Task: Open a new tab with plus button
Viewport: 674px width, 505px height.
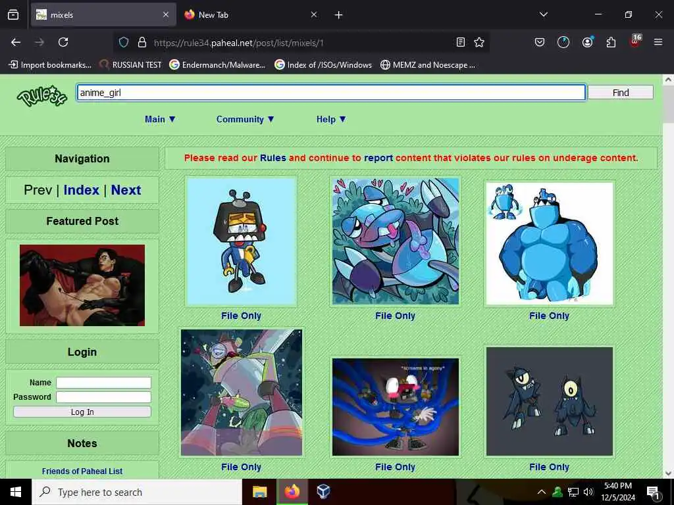Action: [339, 15]
